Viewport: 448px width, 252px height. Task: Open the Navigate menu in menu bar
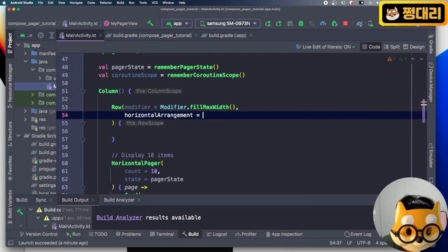pyautogui.click(x=76, y=3)
